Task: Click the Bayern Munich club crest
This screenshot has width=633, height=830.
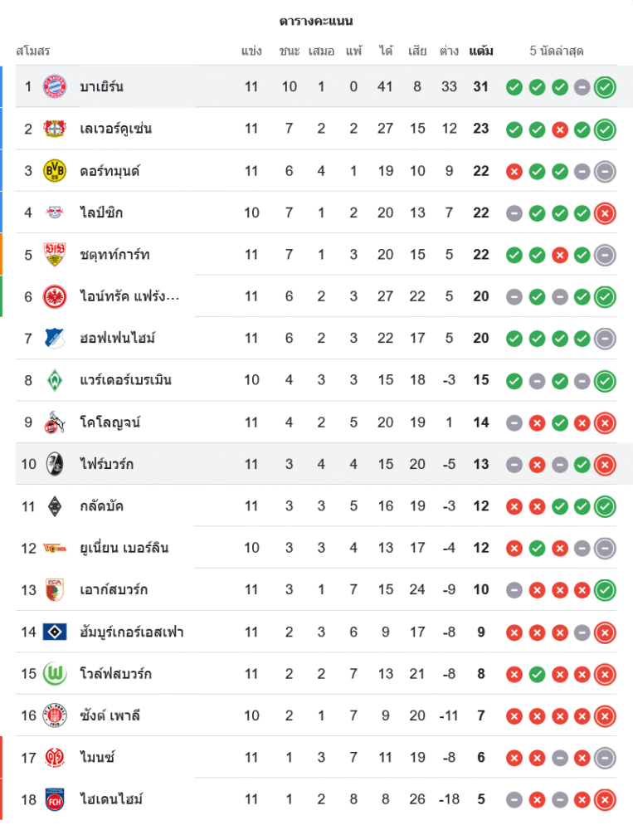Action: click(x=55, y=86)
